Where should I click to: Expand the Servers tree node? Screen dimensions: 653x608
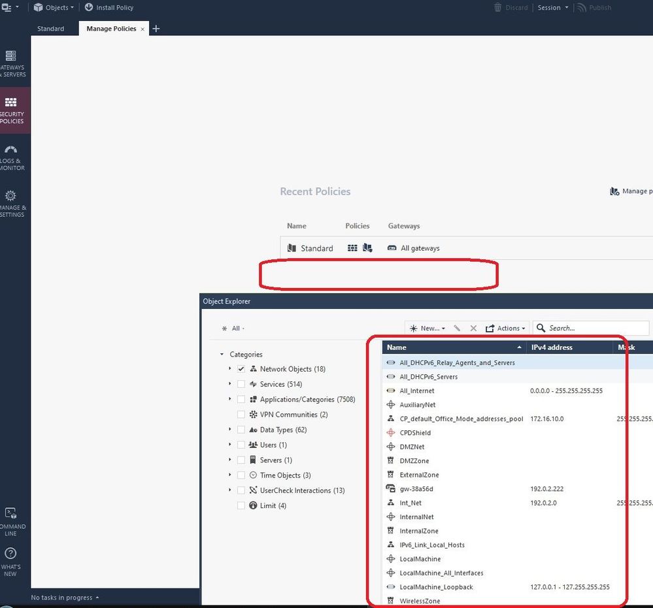229,460
